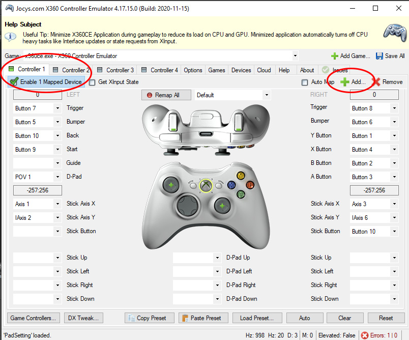Click right trigger value box showing 0
This screenshot has height=340, width=409.
(374, 95)
